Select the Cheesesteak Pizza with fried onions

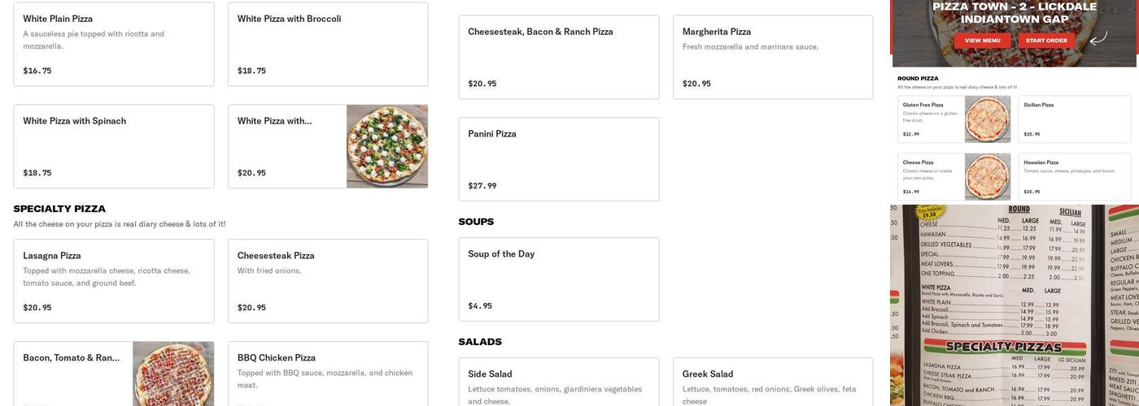pyautogui.click(x=328, y=281)
